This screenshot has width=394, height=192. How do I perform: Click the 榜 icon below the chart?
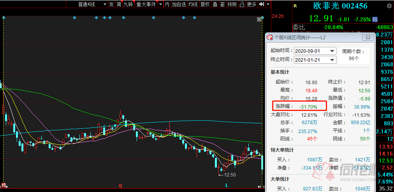(3, 185)
